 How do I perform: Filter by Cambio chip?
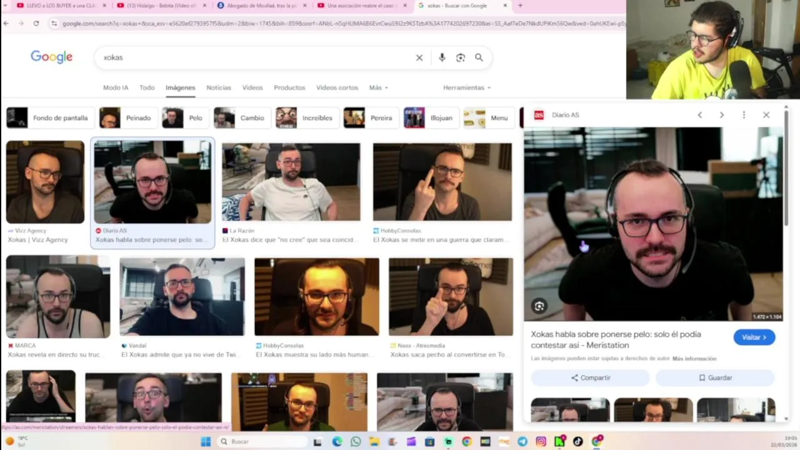(242, 117)
